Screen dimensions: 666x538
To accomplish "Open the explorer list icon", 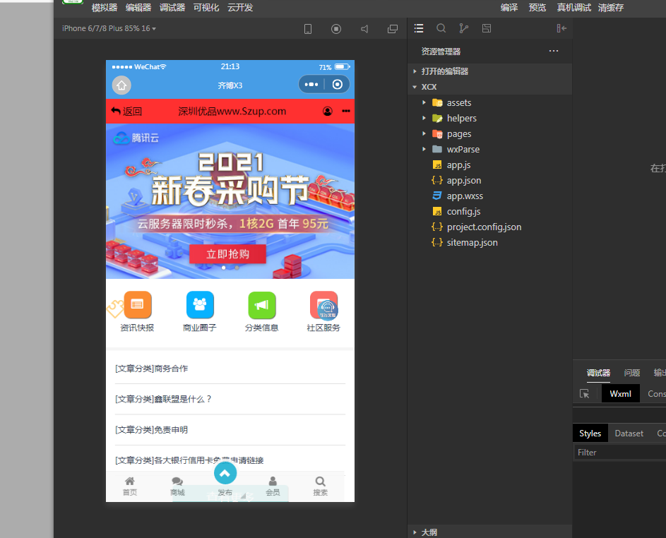I will [419, 28].
